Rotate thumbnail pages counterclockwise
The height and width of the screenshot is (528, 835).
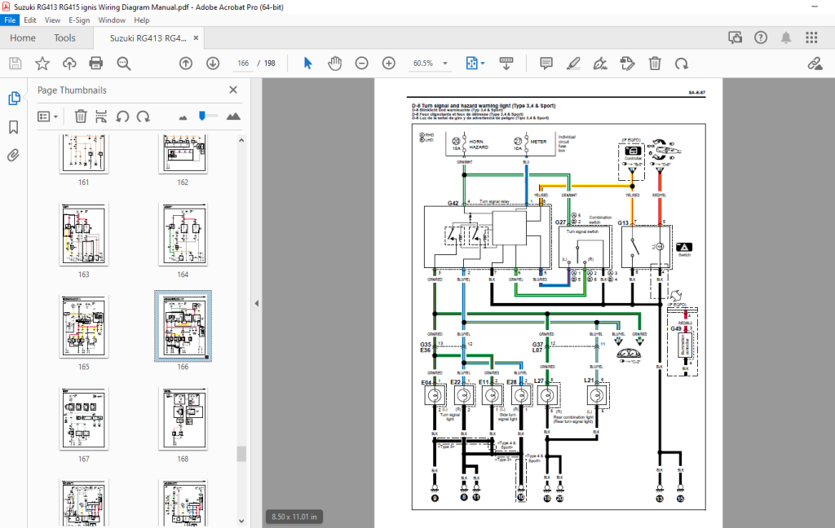[x=122, y=116]
